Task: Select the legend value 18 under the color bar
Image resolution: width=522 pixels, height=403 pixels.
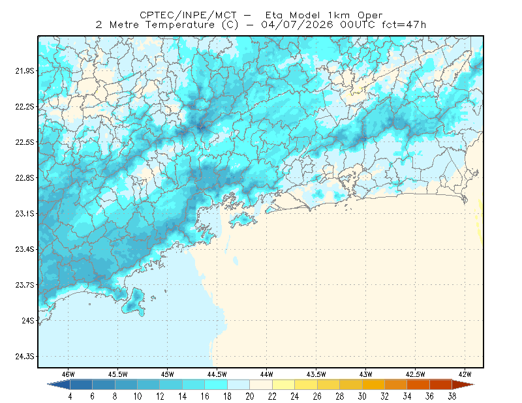Action: coord(227,396)
